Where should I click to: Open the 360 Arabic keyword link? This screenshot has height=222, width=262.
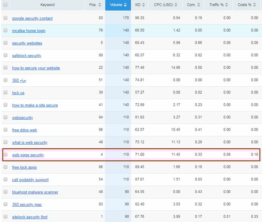19,80
